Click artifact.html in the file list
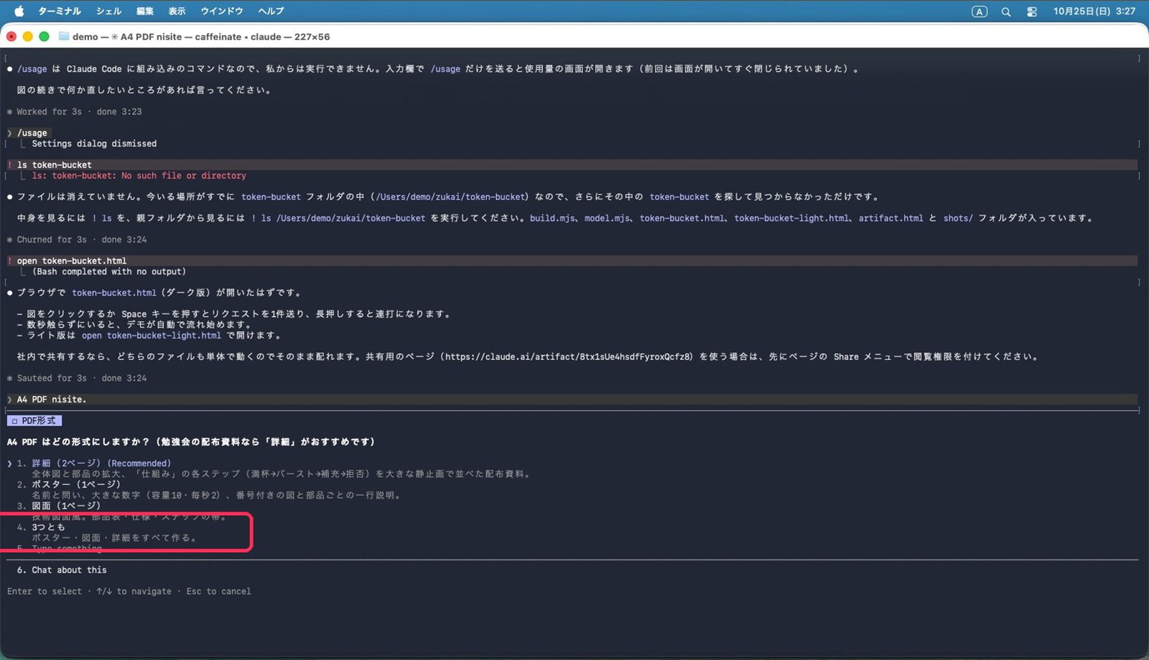 890,218
